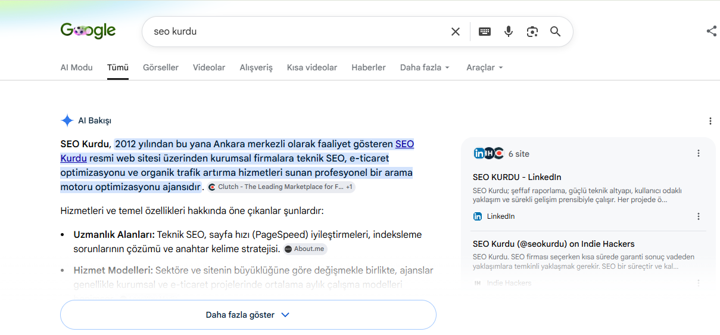Go to the Alışveriş tab
The height and width of the screenshot is (335, 720).
pos(256,67)
